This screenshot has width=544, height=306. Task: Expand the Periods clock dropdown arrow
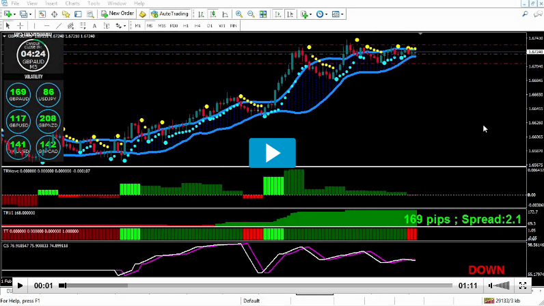click(x=327, y=14)
